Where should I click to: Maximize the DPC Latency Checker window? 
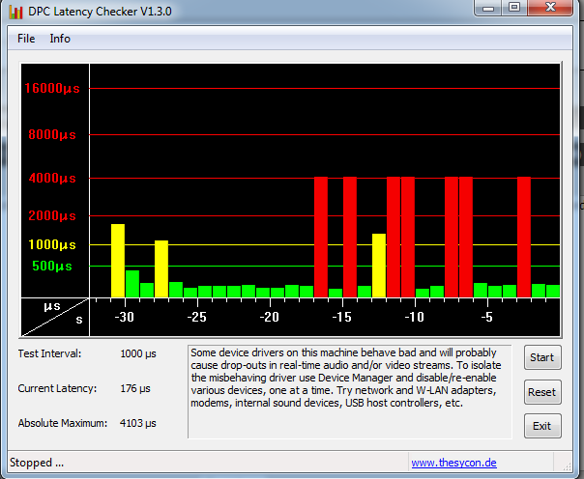point(513,9)
